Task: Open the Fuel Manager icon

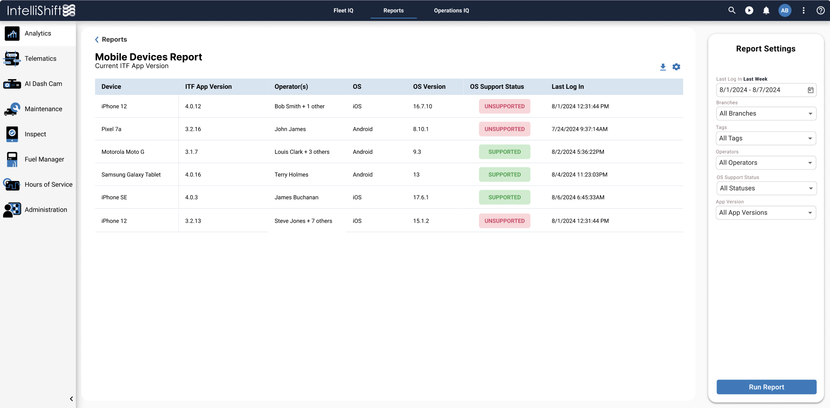Action: [x=12, y=159]
